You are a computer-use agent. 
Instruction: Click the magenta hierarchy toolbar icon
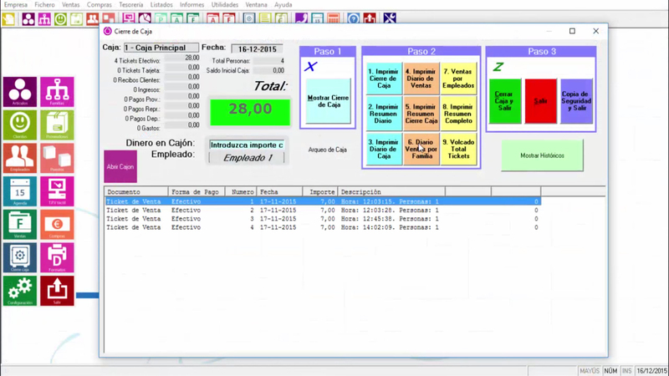44,18
